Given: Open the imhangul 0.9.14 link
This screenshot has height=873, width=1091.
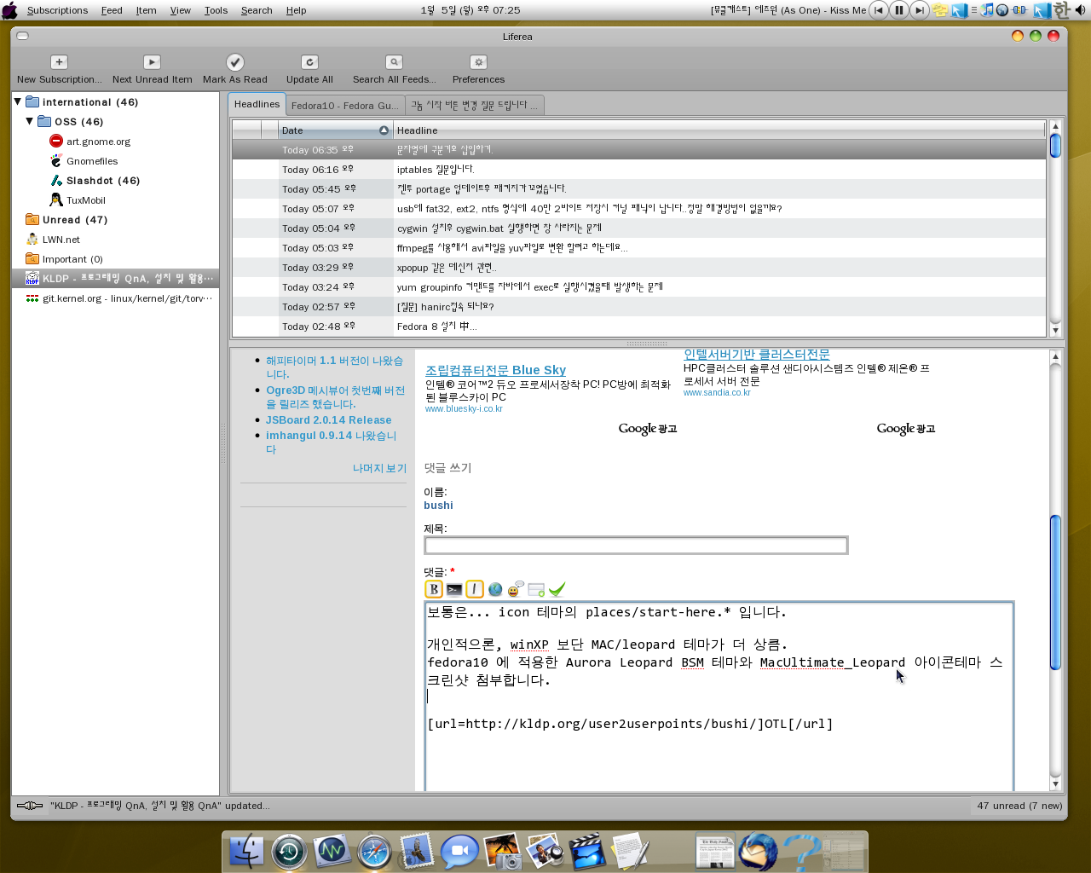Looking at the screenshot, I should click(331, 442).
